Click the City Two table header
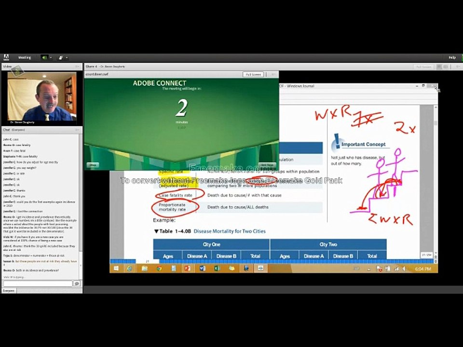Viewport: 463px width, 347px height. click(x=328, y=244)
